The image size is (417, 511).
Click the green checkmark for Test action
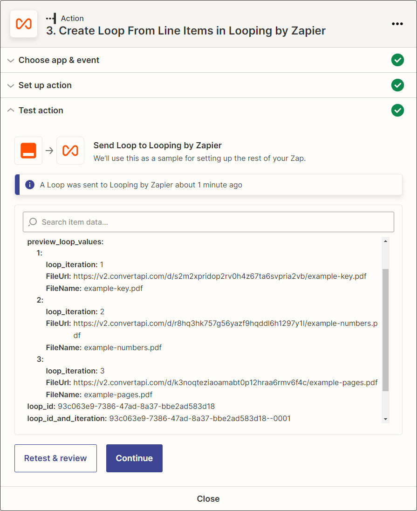(x=397, y=110)
